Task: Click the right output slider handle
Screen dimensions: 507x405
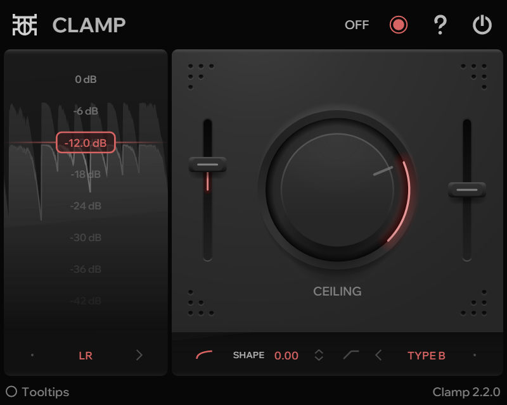Action: 467,190
